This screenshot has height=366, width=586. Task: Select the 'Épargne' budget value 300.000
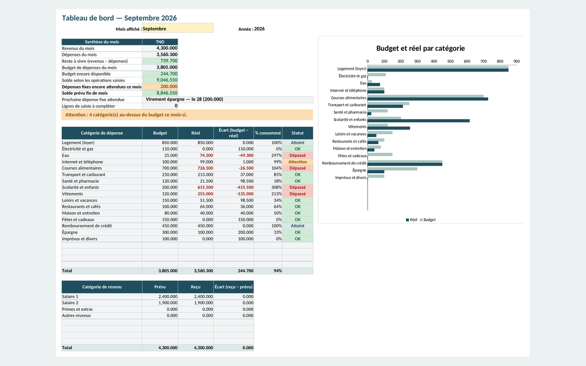pos(160,232)
